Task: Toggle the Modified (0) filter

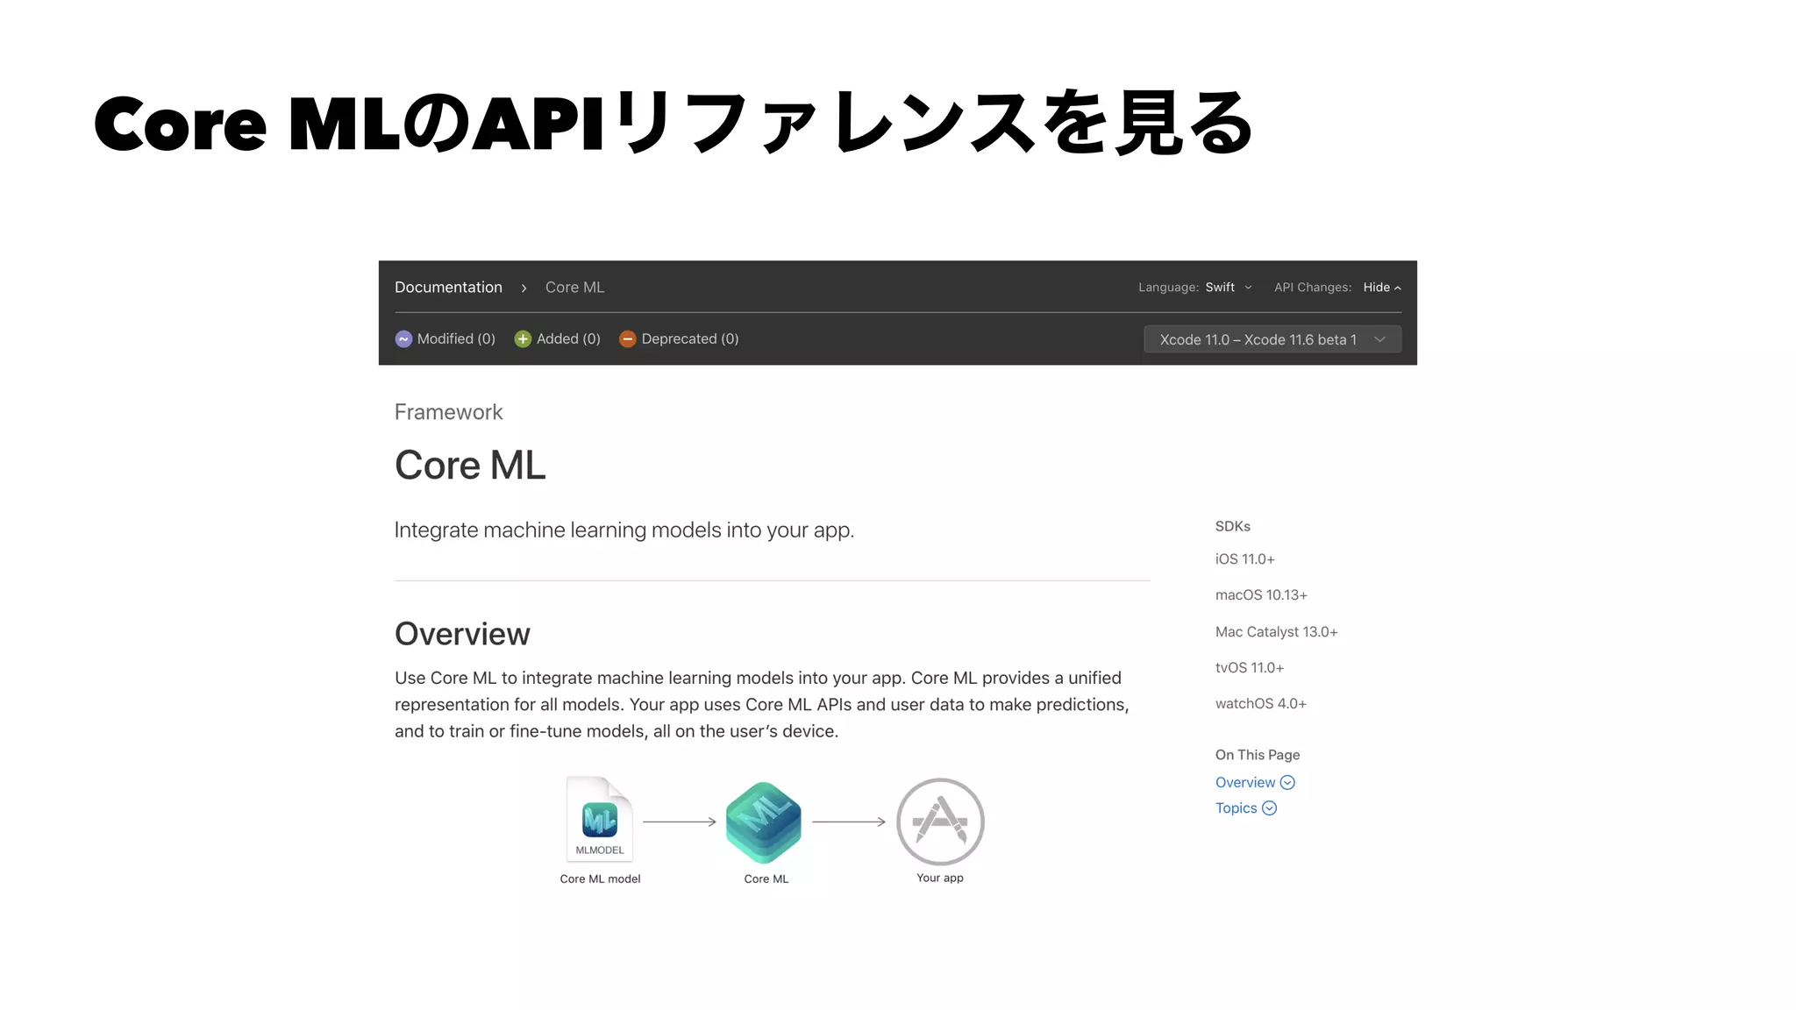Action: [x=445, y=339]
